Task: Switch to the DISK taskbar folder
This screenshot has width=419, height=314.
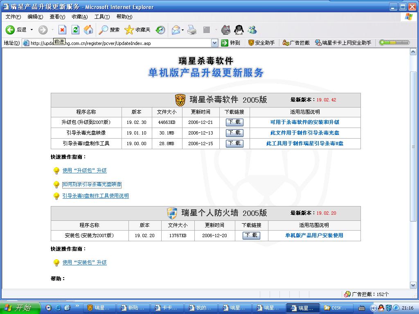Action: click(338, 308)
